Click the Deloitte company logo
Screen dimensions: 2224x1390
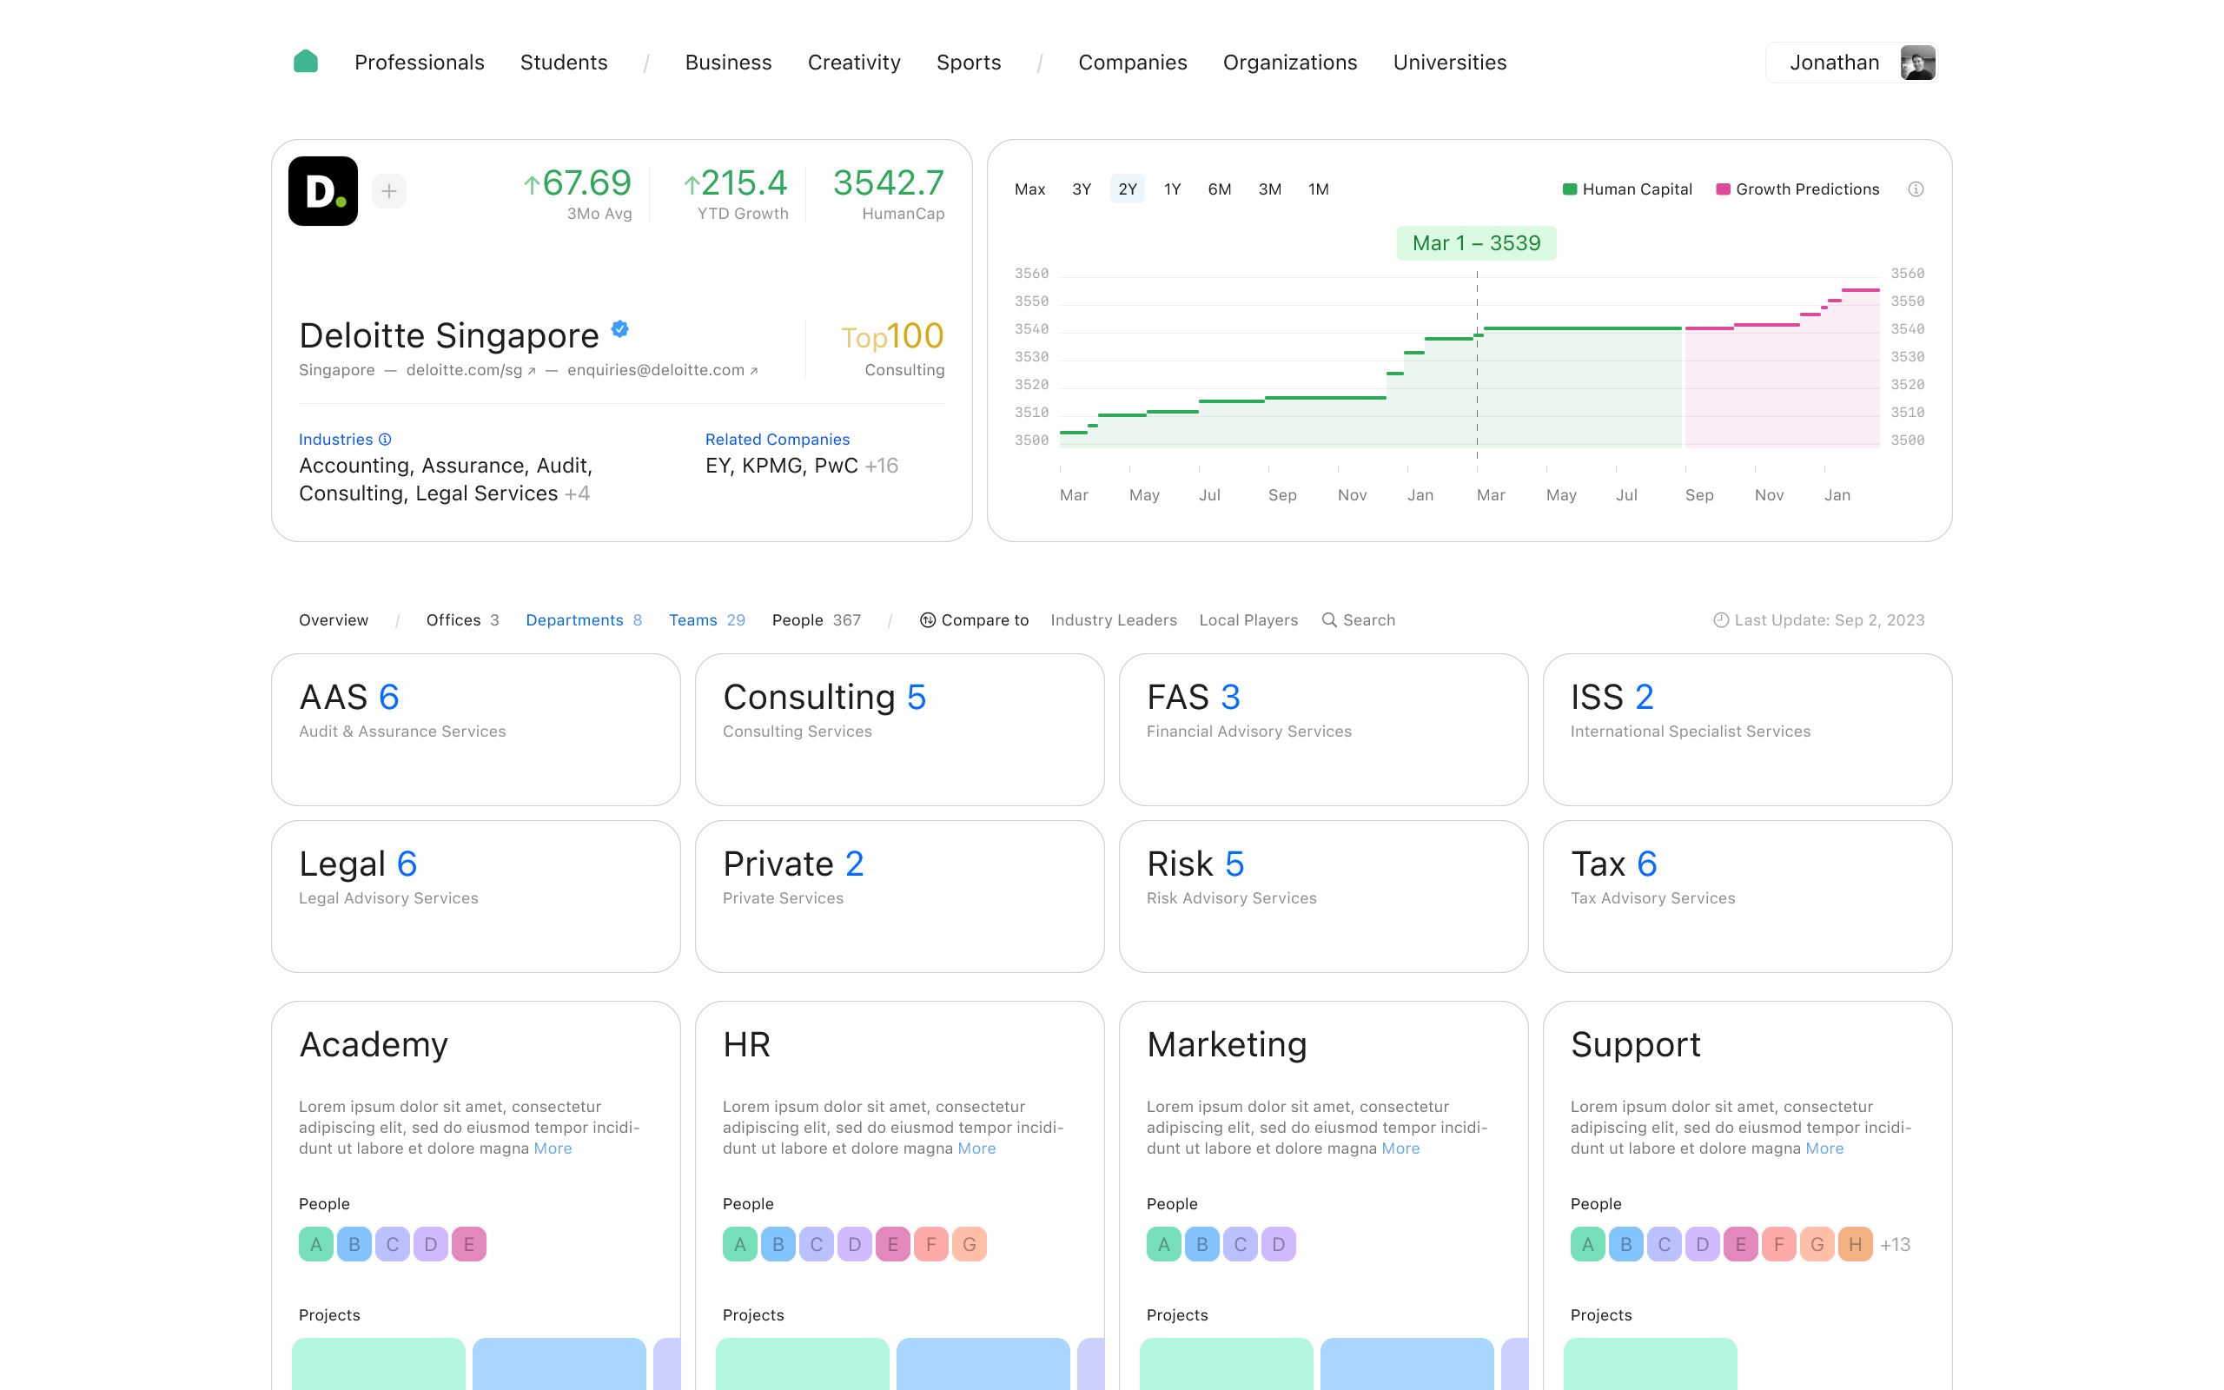coord(322,191)
